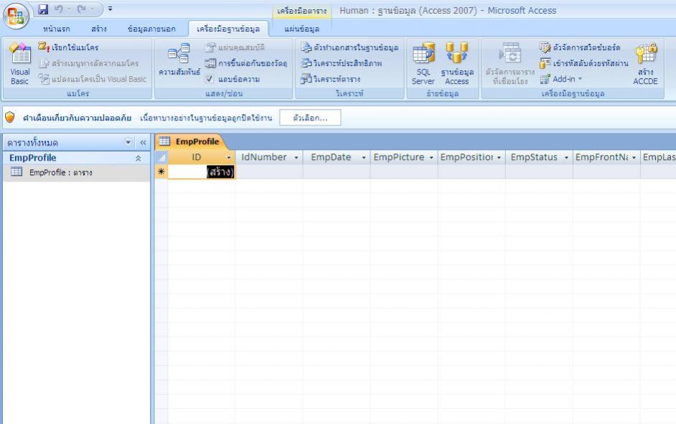
Task: Click the EmpProfile group header text
Action: (33, 158)
